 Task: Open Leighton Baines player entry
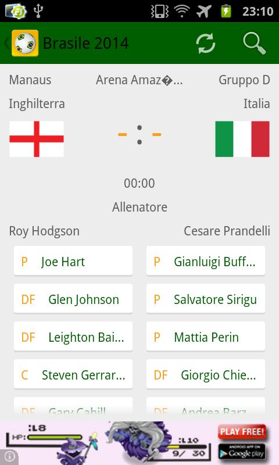73,337
